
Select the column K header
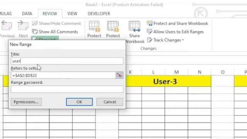pyautogui.click(x=130, y=72)
